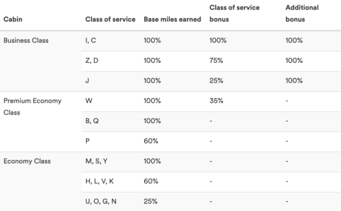Select the 75% class of service bonus value
The width and height of the screenshot is (341, 211).
pos(216,60)
